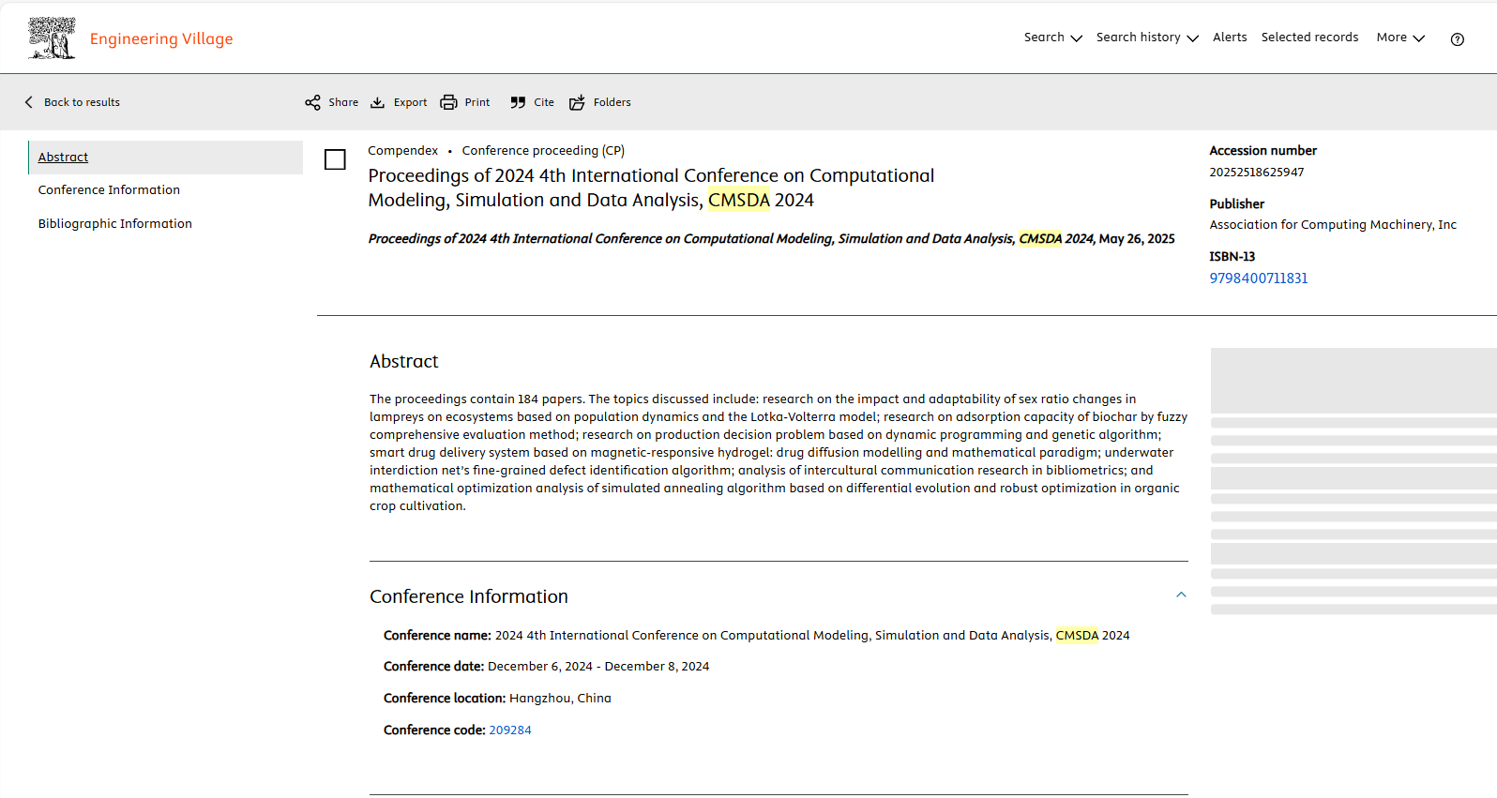Open conference code 209284 link

(510, 730)
